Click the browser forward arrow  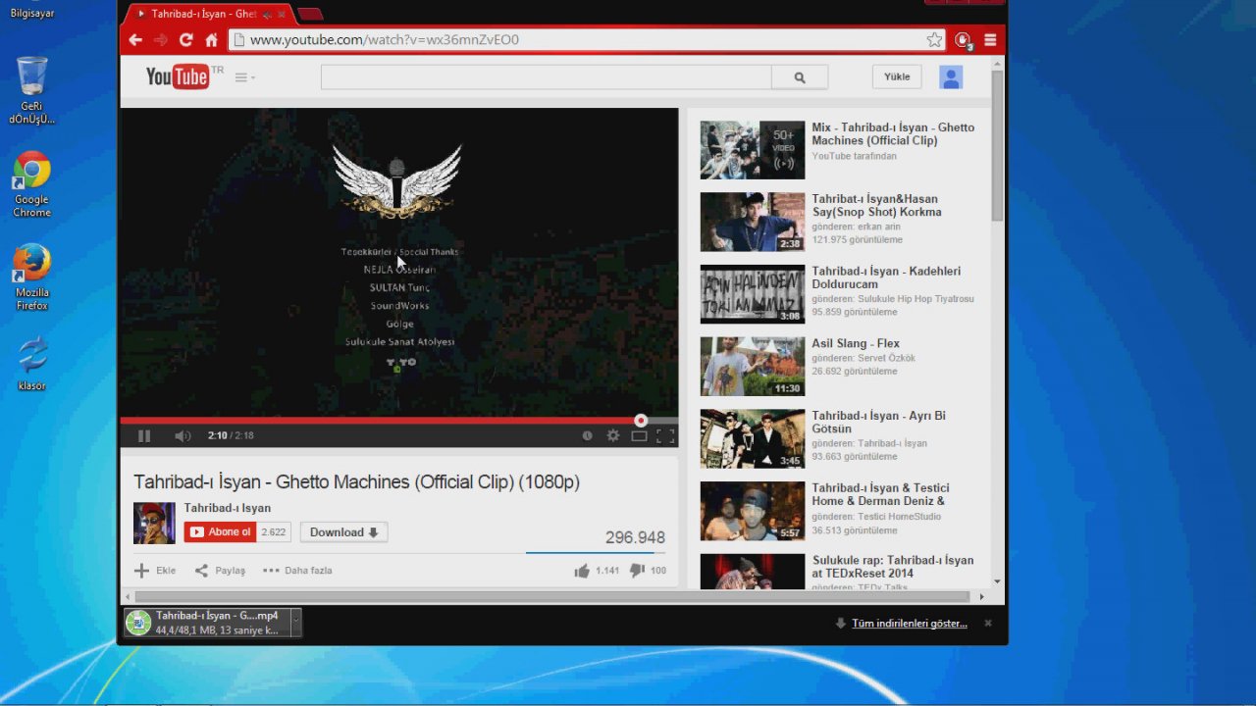tap(161, 40)
